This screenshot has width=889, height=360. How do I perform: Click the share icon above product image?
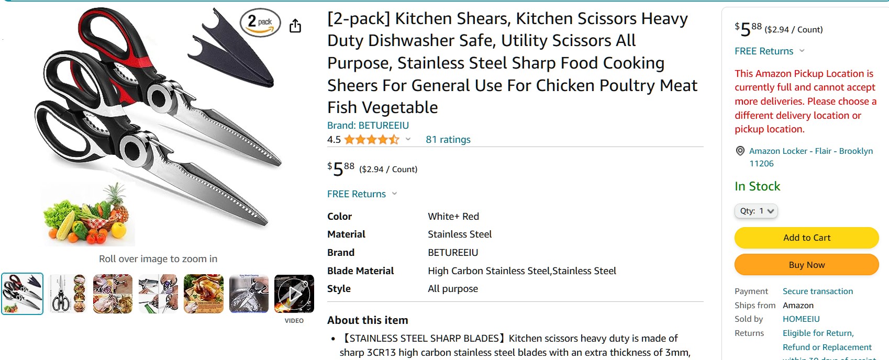pyautogui.click(x=295, y=26)
